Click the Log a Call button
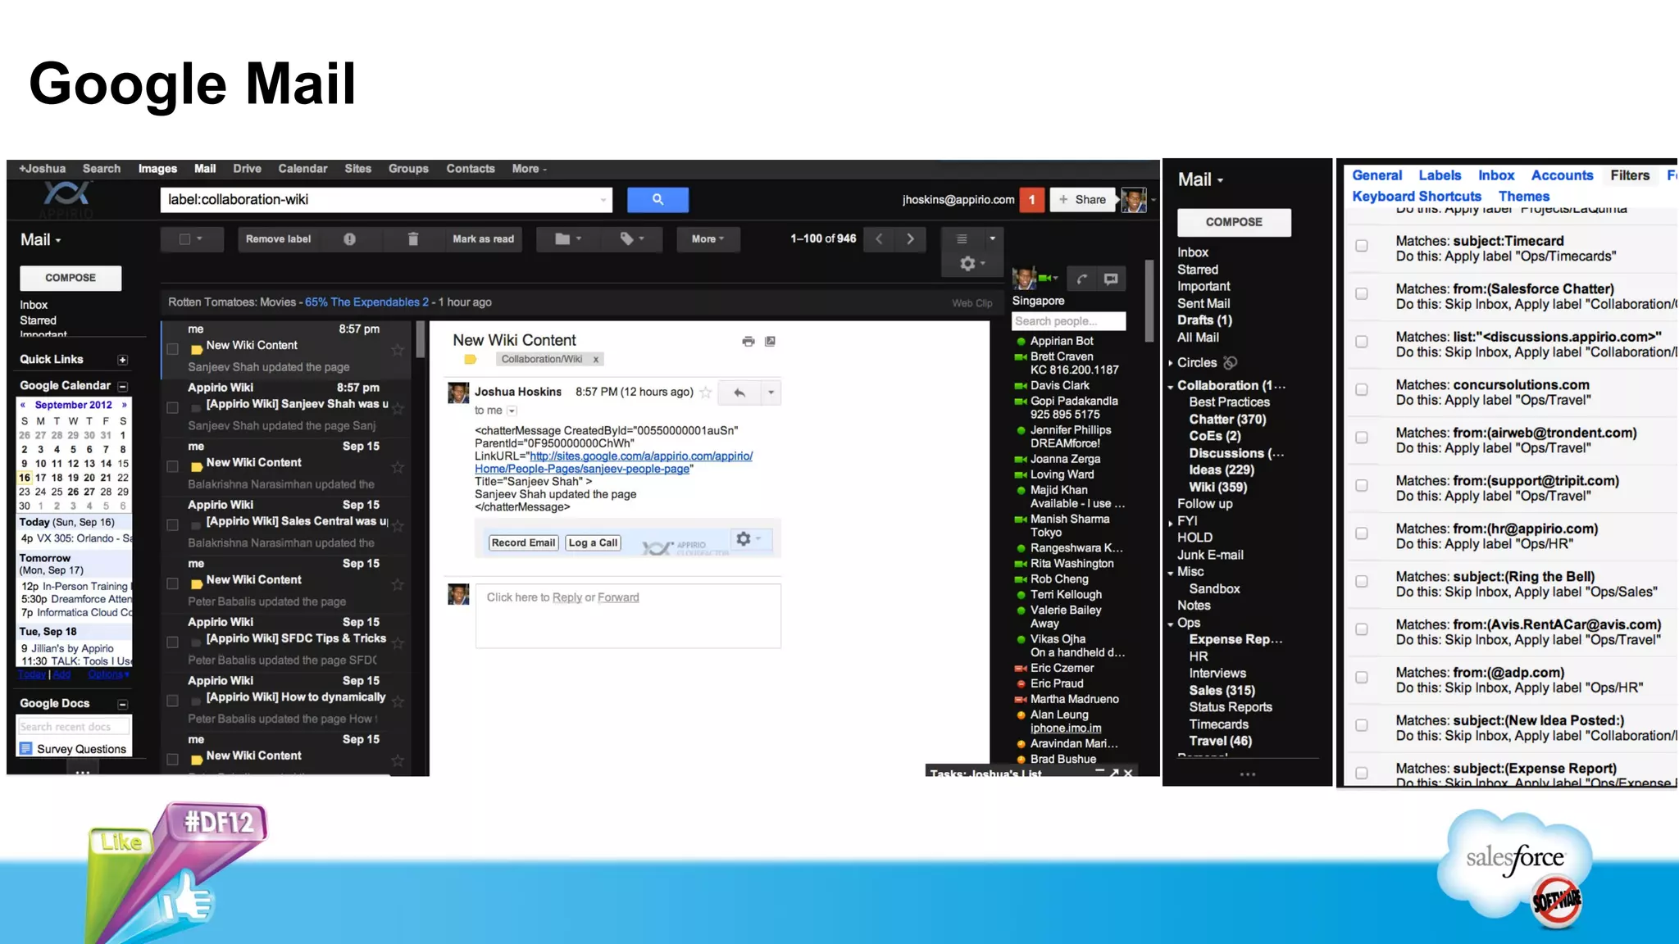The image size is (1679, 944). tap(593, 542)
